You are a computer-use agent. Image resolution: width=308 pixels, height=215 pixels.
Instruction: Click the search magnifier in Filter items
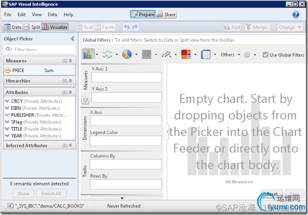8,49
